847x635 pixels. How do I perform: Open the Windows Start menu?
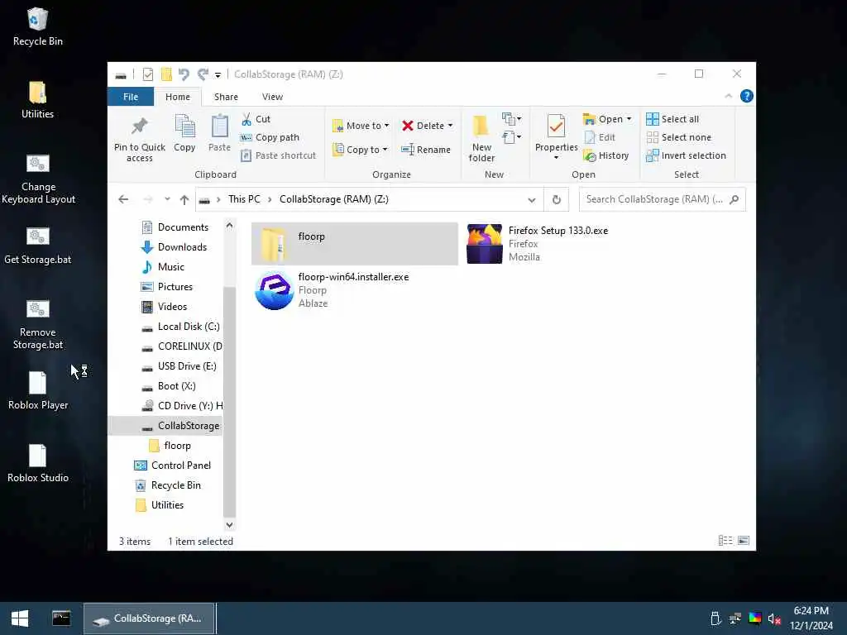[x=20, y=618]
